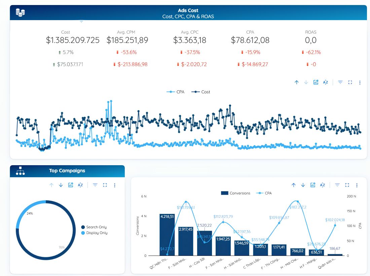The width and height of the screenshot is (370, 276).
Task: Click the CPA value $78.612,08
Action: pos(250,40)
